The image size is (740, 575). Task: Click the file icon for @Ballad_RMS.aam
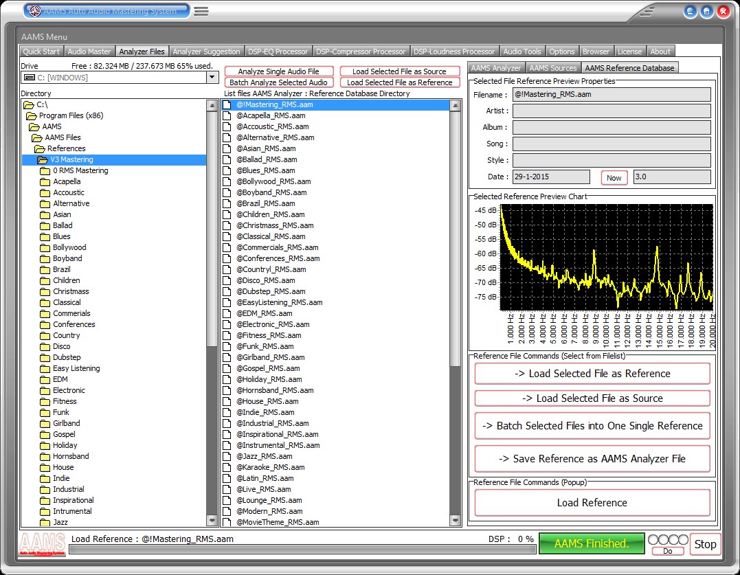click(x=227, y=159)
